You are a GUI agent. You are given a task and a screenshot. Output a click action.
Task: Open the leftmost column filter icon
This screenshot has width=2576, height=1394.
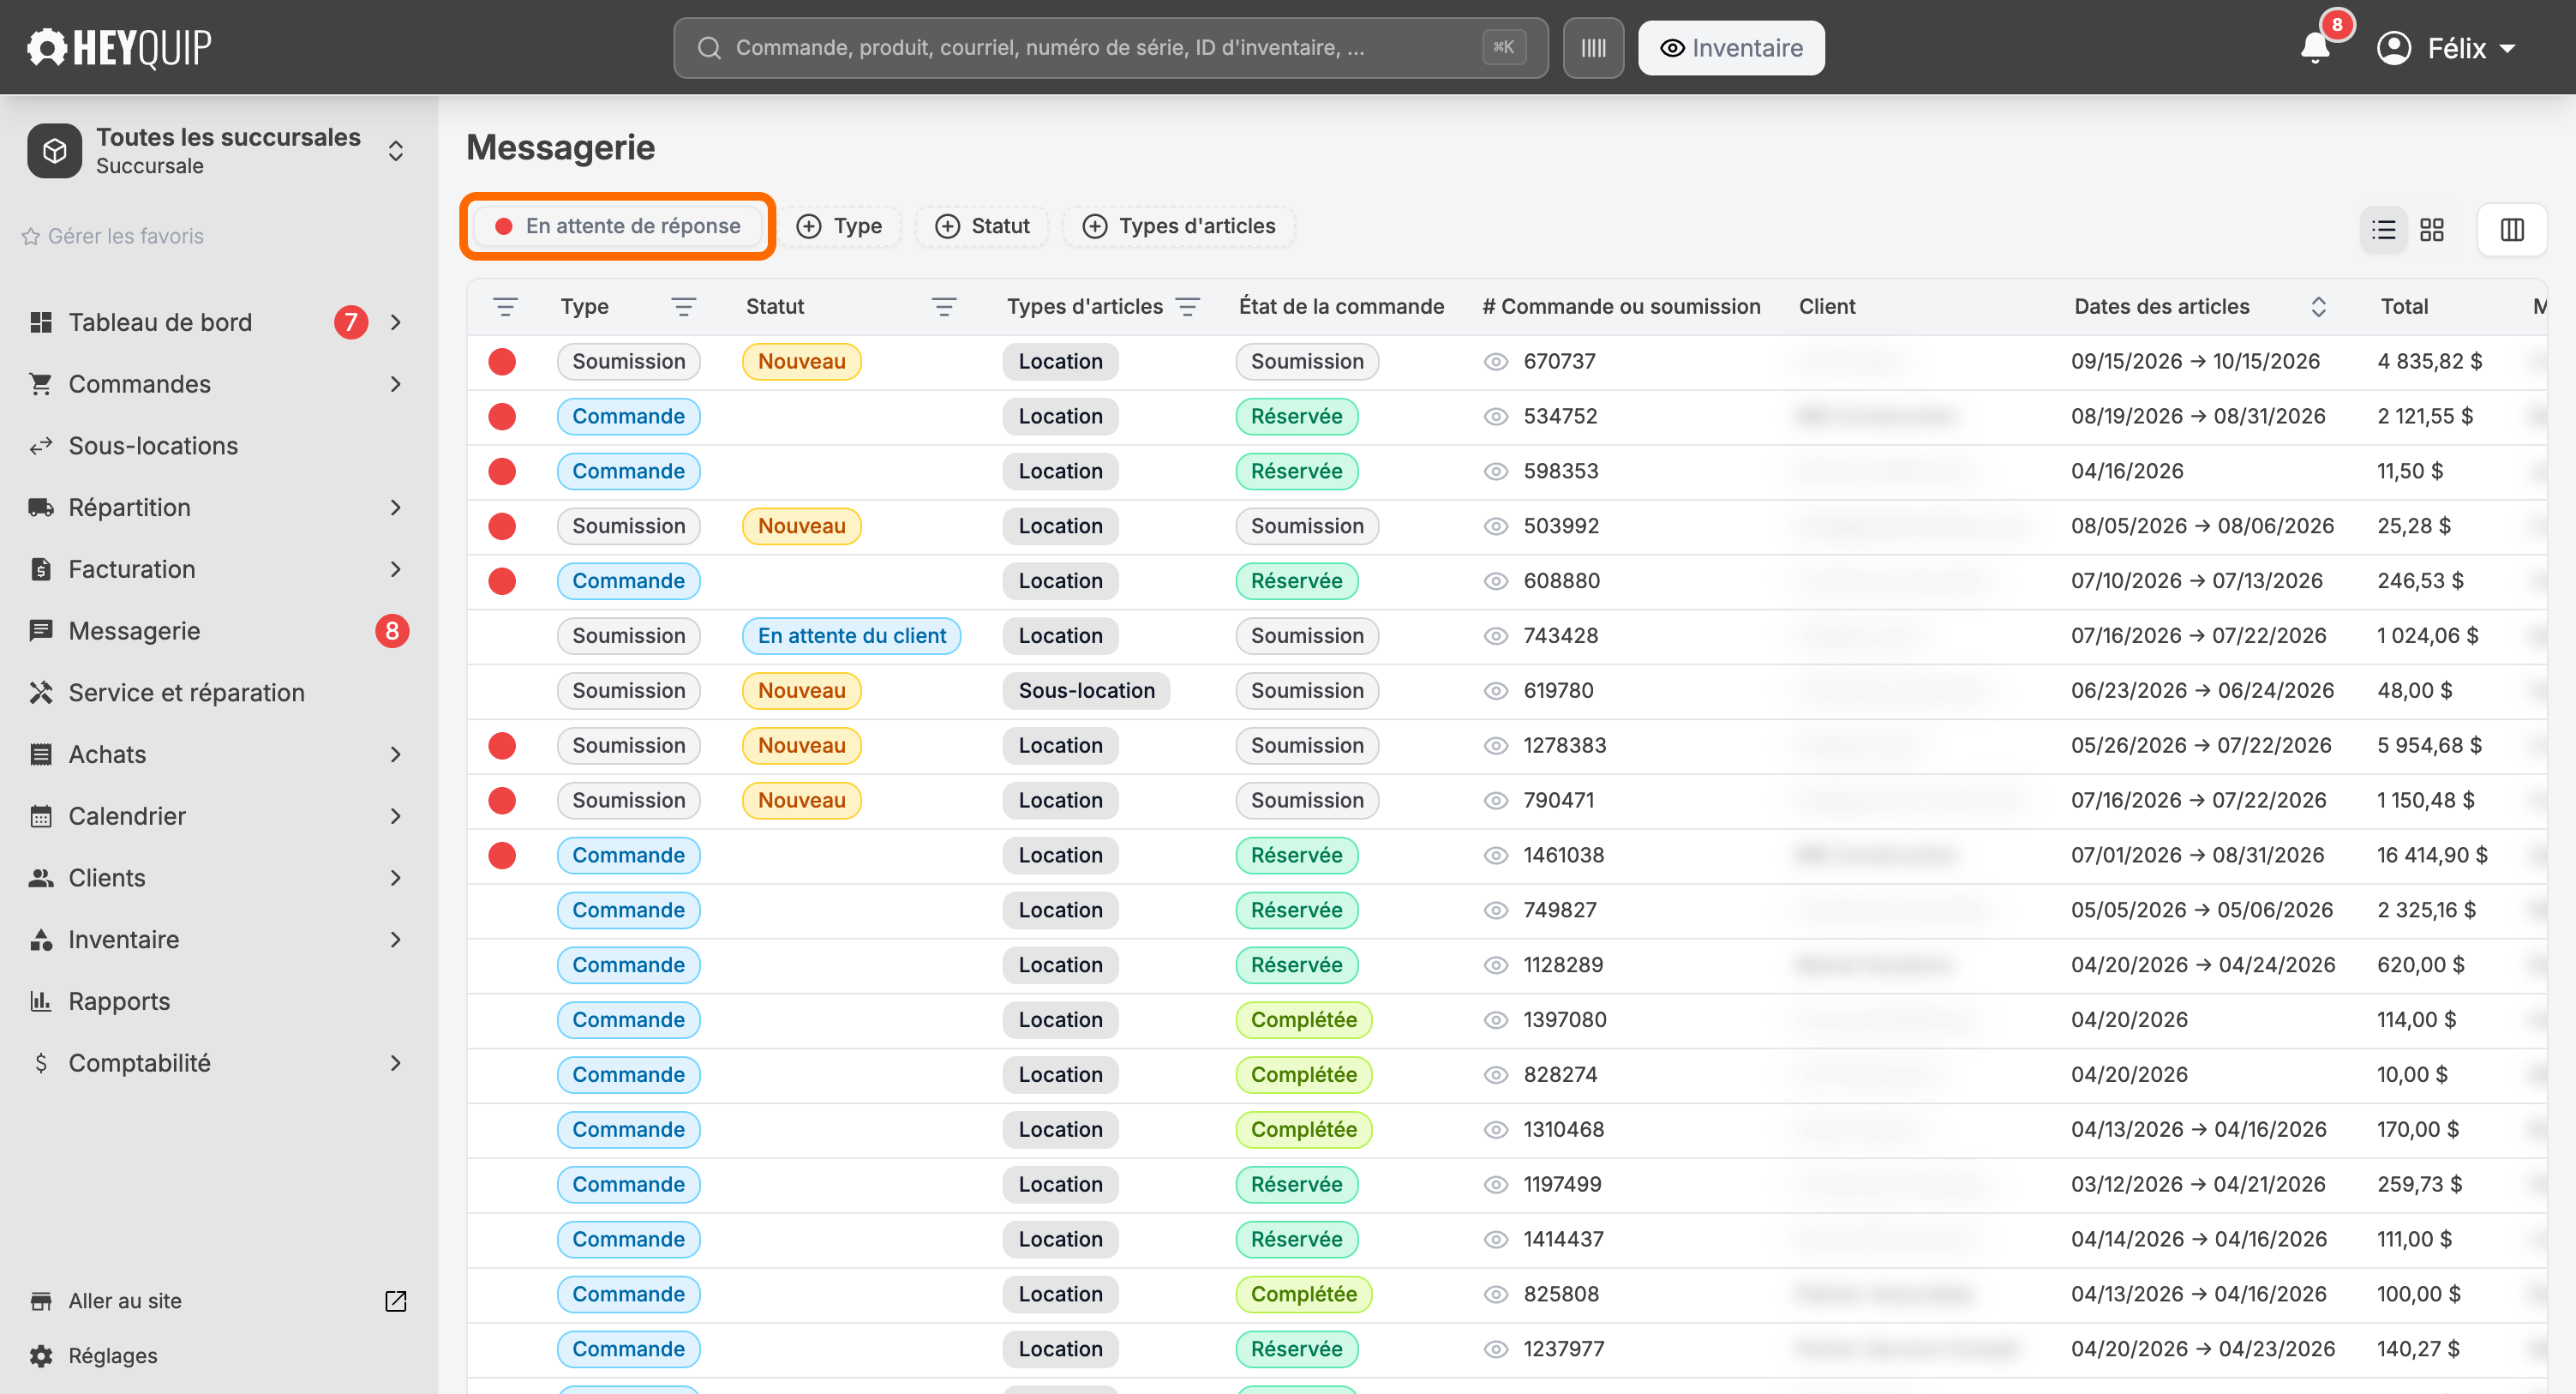506,306
